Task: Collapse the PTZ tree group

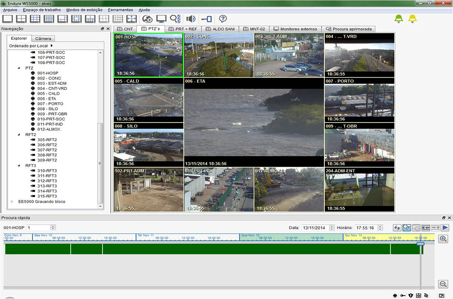Action: pyautogui.click(x=19, y=68)
